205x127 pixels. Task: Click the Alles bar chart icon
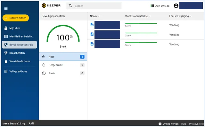[44, 56]
